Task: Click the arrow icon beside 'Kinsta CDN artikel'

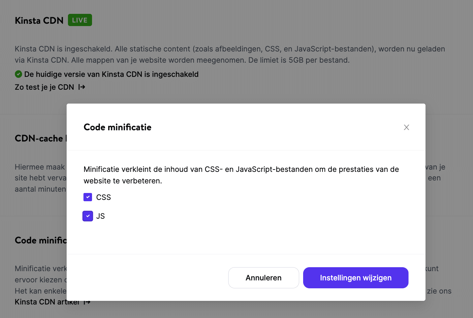Action: (x=87, y=302)
